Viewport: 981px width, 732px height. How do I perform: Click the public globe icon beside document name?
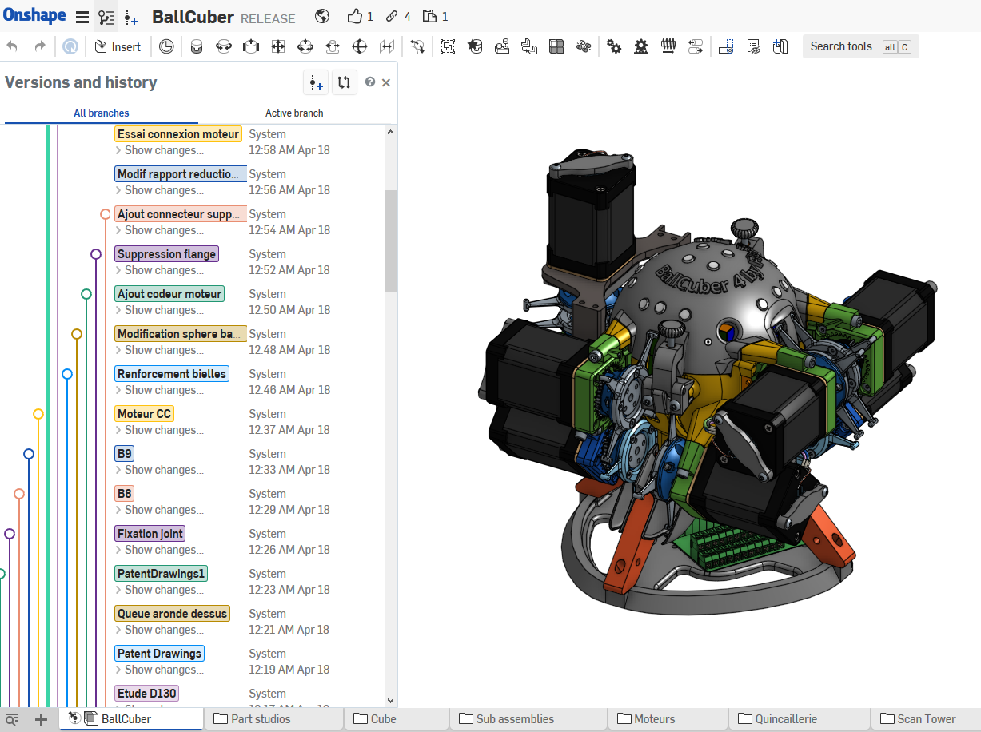click(x=322, y=16)
